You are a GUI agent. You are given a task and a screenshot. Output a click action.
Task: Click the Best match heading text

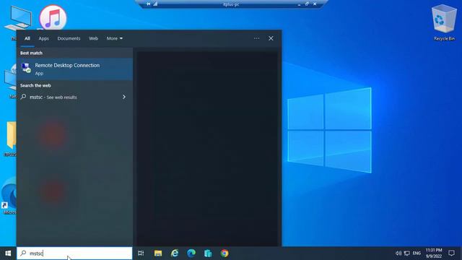pyautogui.click(x=31, y=53)
